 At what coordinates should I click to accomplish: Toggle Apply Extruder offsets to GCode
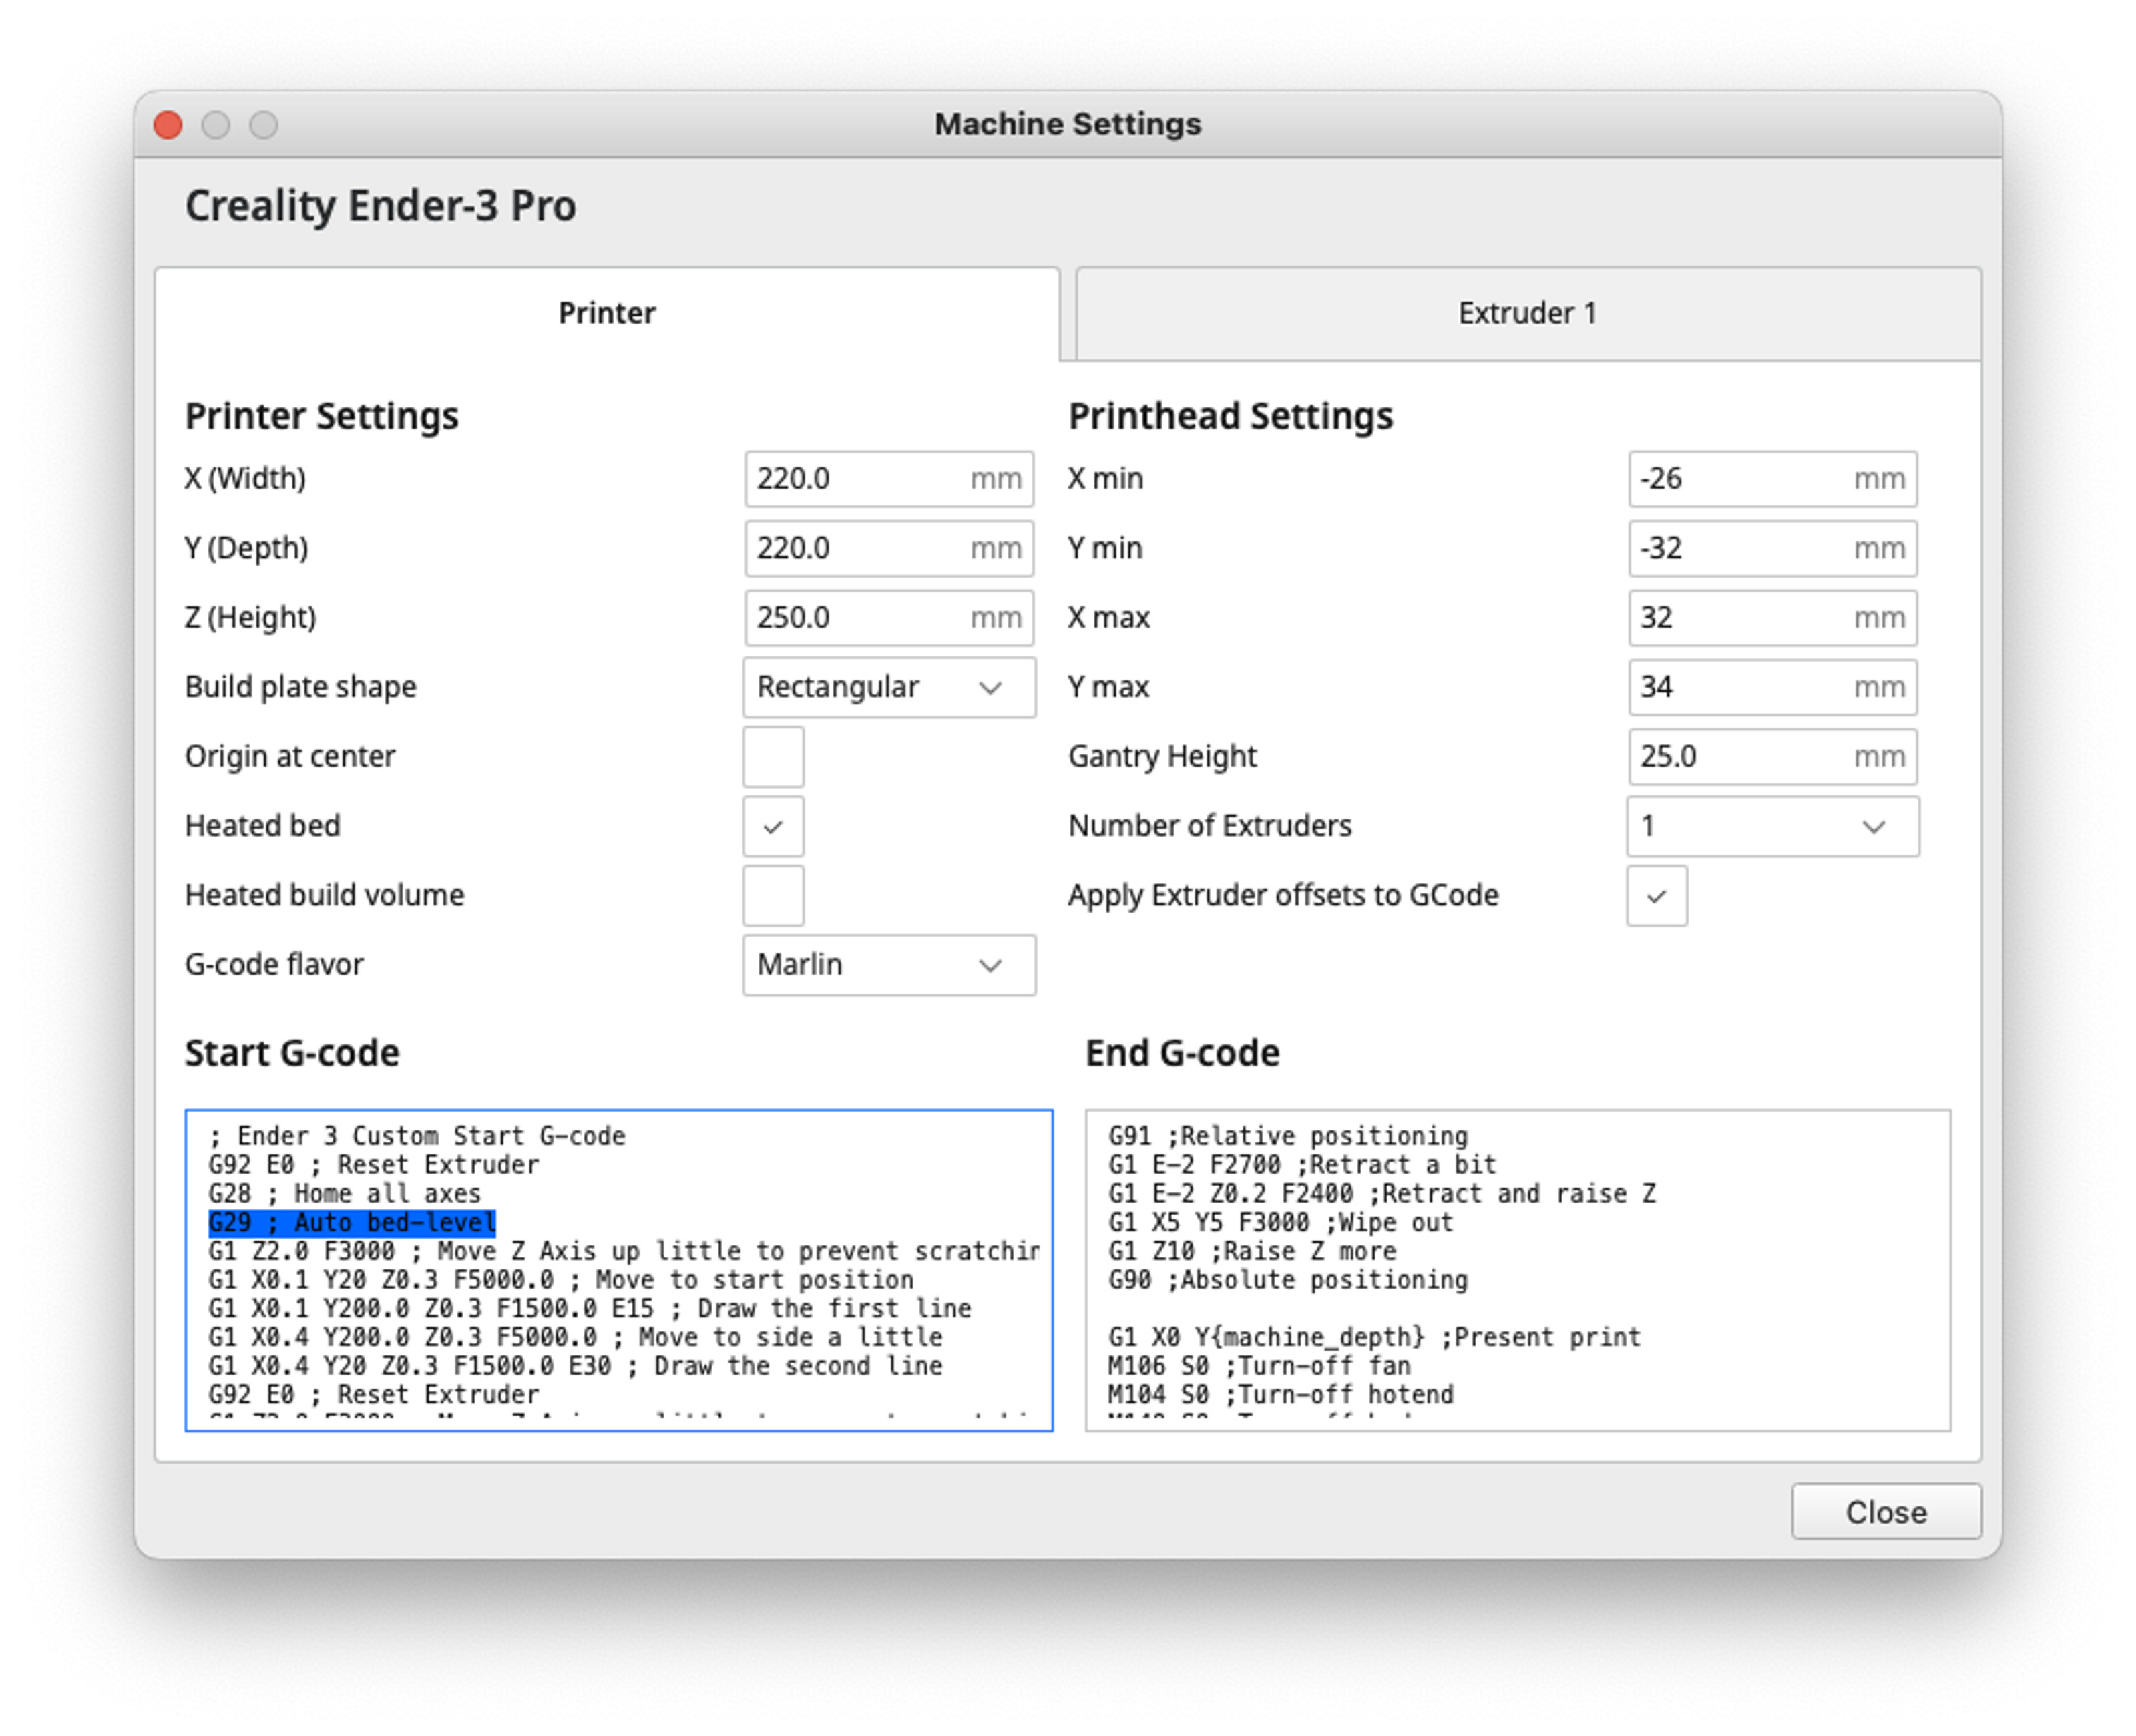pos(1656,896)
